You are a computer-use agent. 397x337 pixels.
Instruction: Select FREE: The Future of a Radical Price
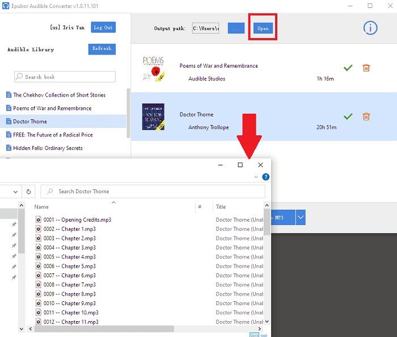(x=53, y=135)
